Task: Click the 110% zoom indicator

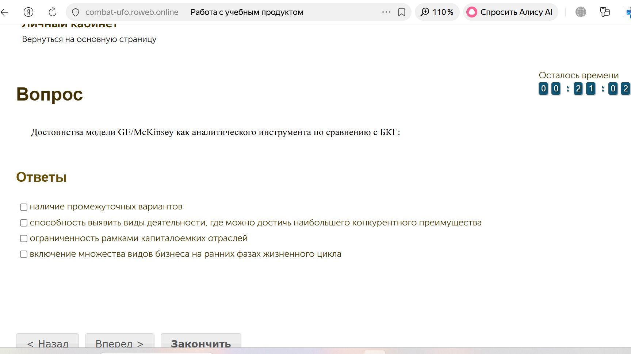Action: coord(437,12)
